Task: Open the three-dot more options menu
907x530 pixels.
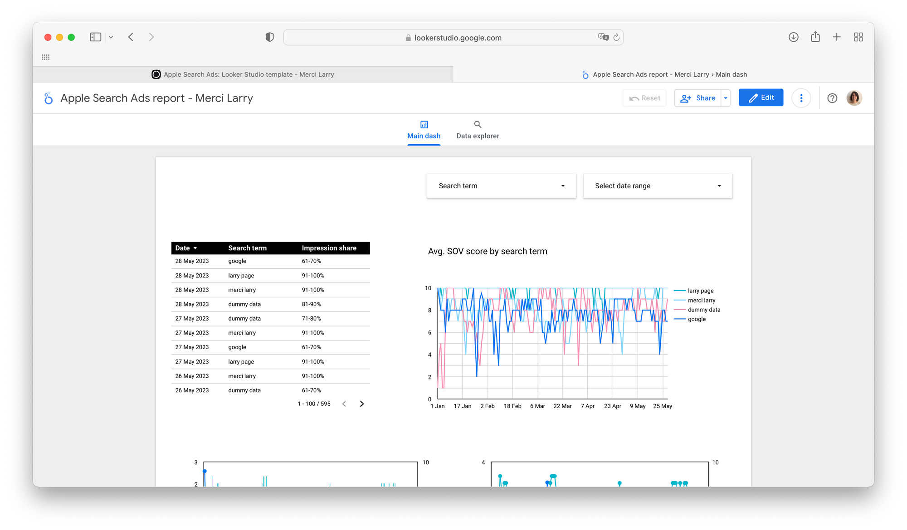Action: tap(801, 98)
